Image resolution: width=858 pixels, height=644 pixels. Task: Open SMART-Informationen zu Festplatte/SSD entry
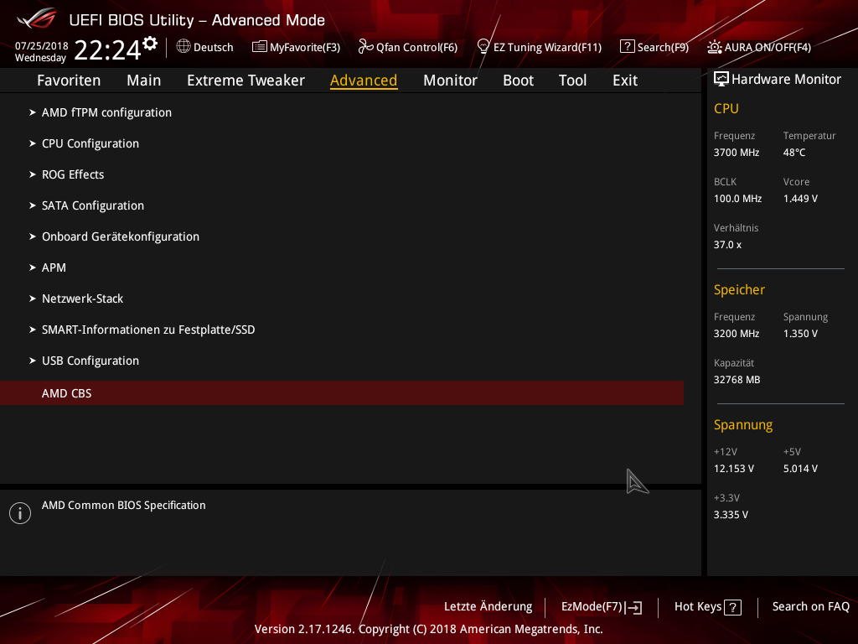point(148,330)
